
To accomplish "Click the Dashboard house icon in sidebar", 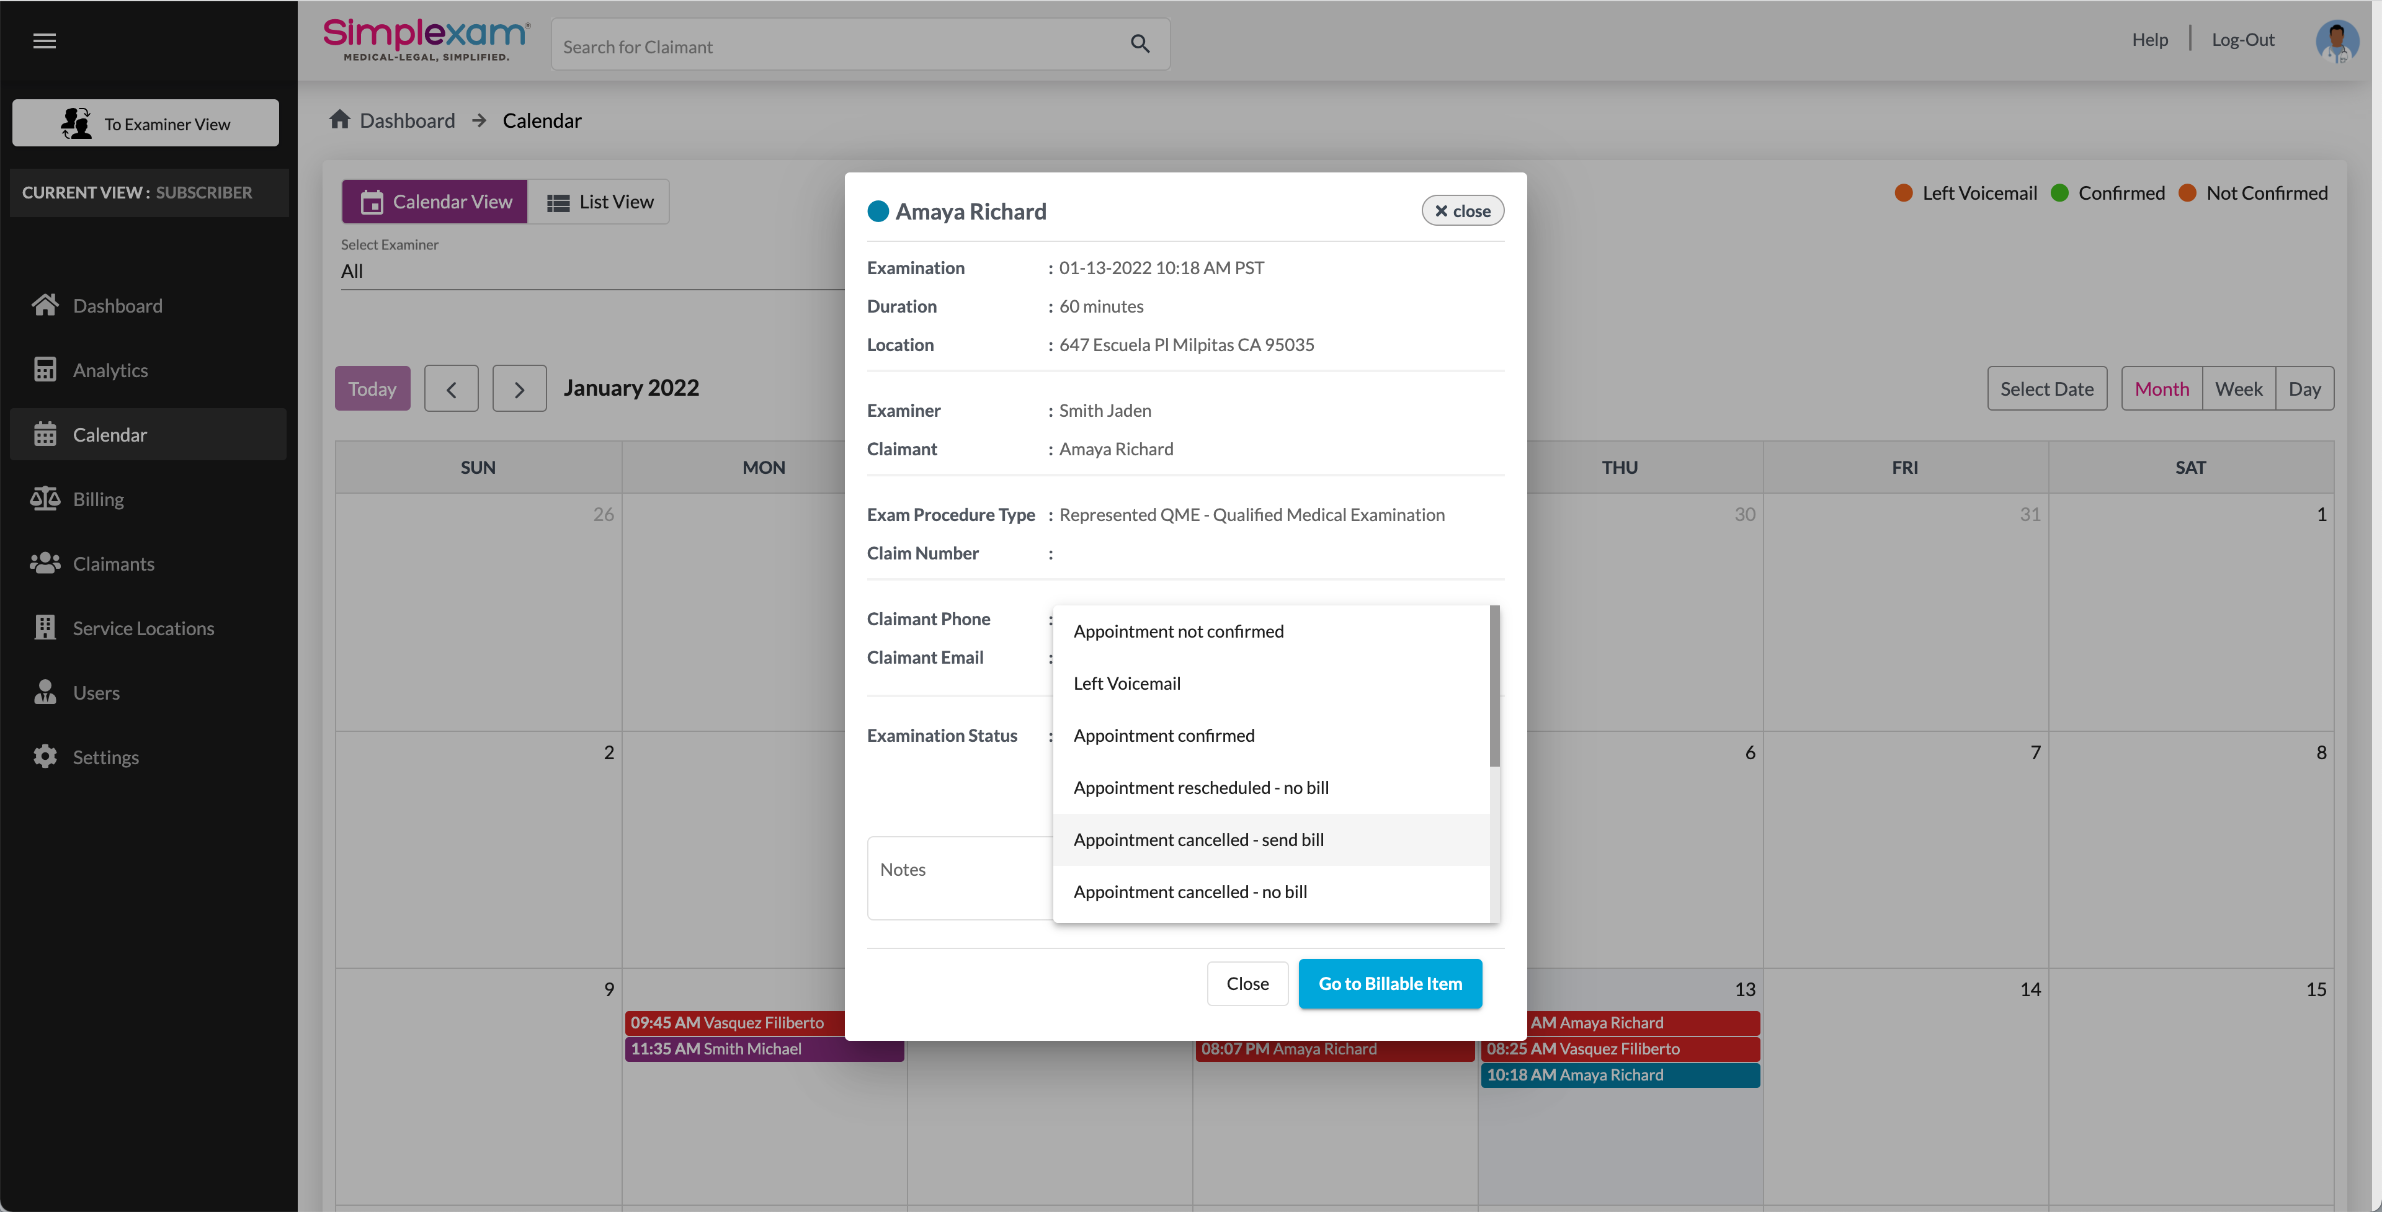I will (x=45, y=305).
